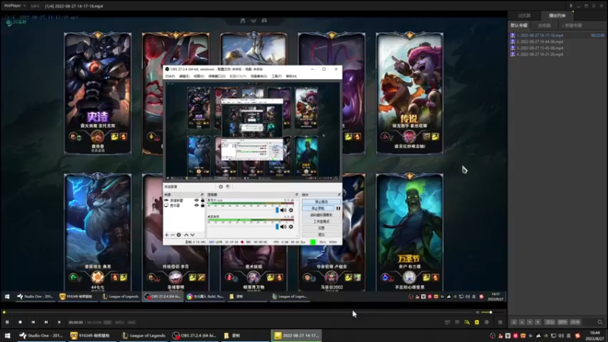This screenshot has width=608, height=342.
Task: Open the clock showing 16:44
Action: click(595, 336)
